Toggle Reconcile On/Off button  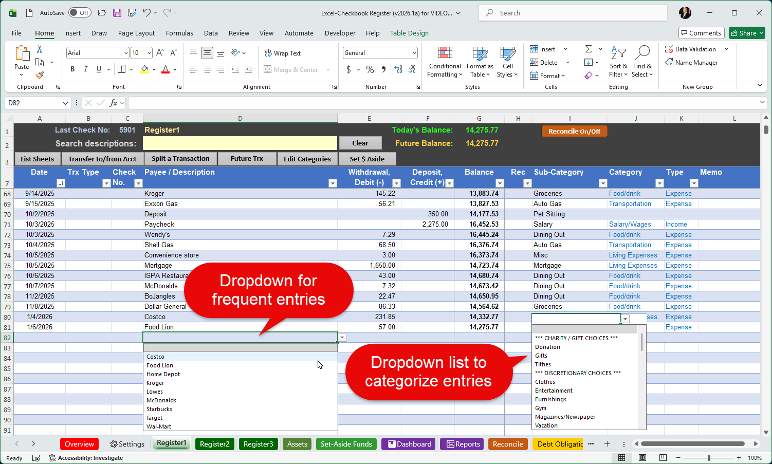pos(574,132)
